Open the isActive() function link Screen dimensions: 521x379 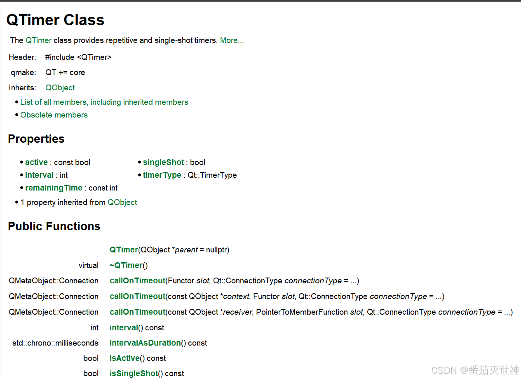[124, 358]
